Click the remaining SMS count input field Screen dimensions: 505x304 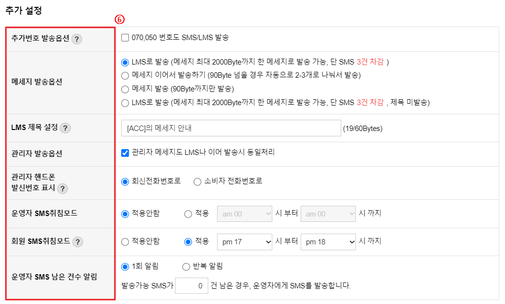(x=192, y=285)
